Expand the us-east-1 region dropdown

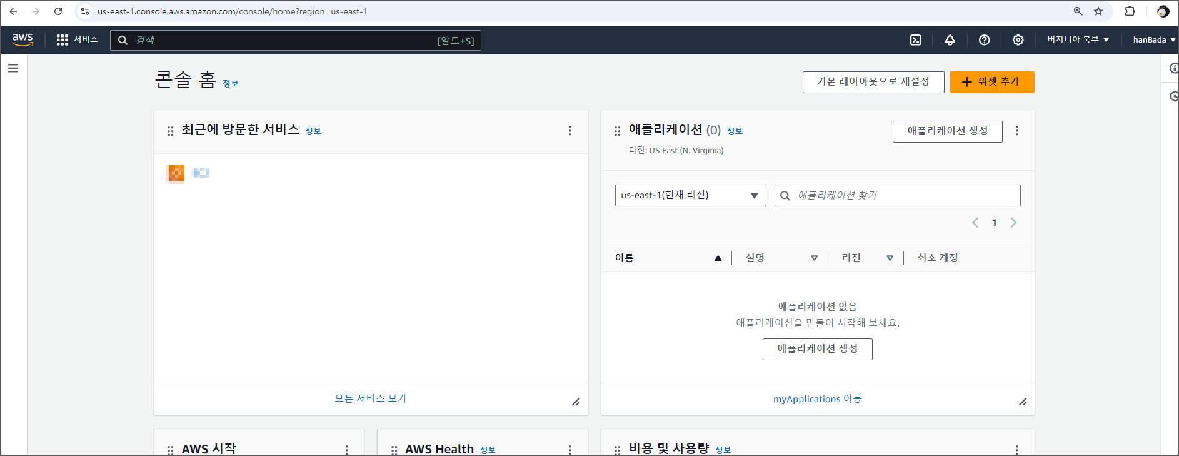coord(690,195)
